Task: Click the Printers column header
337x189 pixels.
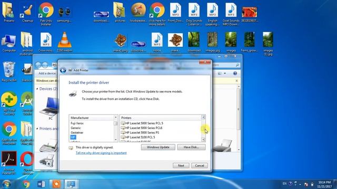Action: point(160,118)
